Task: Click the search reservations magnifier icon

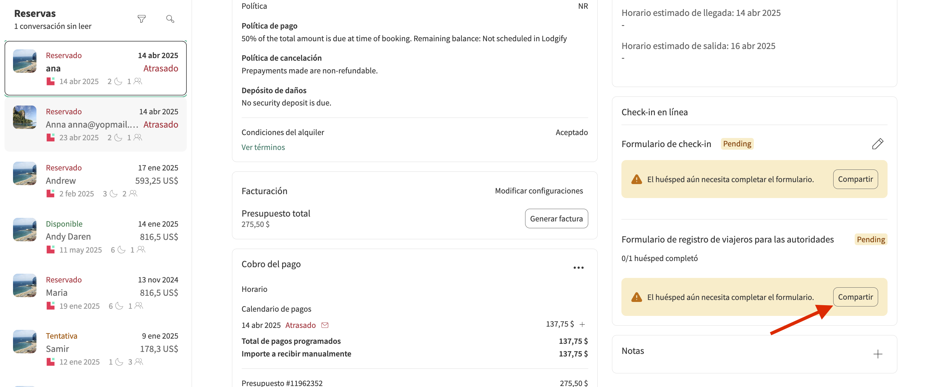Action: 170,19
